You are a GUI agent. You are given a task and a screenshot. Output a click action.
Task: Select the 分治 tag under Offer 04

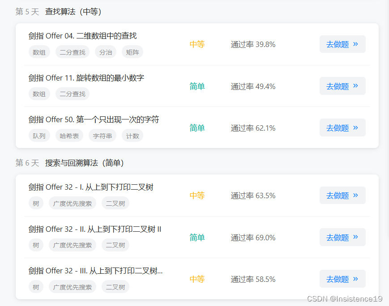pyautogui.click(x=105, y=52)
